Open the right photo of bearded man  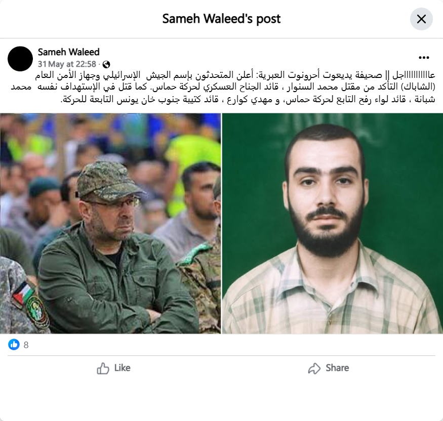(x=333, y=223)
